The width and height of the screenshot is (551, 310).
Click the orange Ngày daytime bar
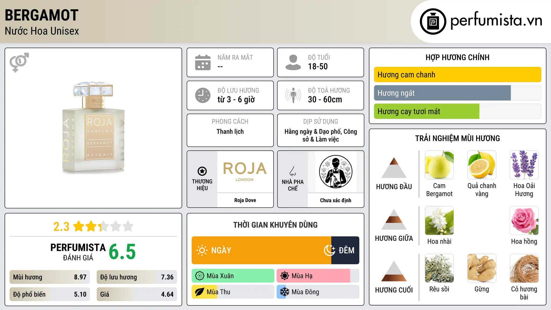[x=261, y=250]
